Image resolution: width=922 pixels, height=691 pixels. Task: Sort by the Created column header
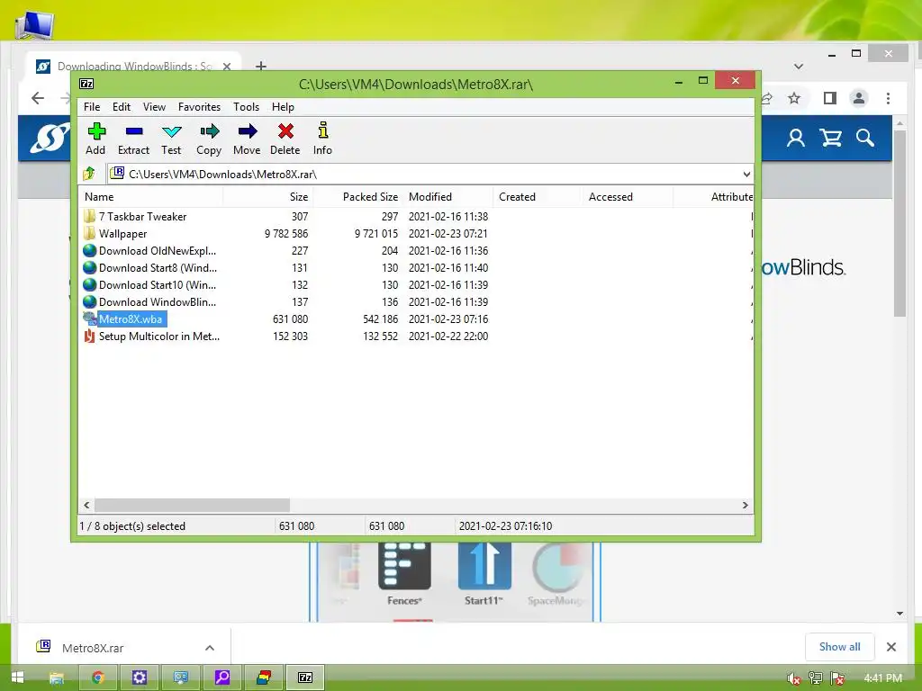538,197
